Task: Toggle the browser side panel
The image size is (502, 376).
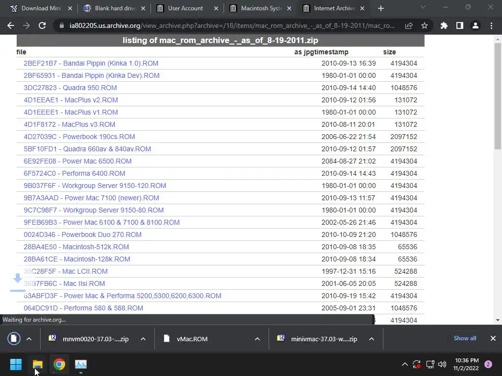Action: (x=460, y=25)
